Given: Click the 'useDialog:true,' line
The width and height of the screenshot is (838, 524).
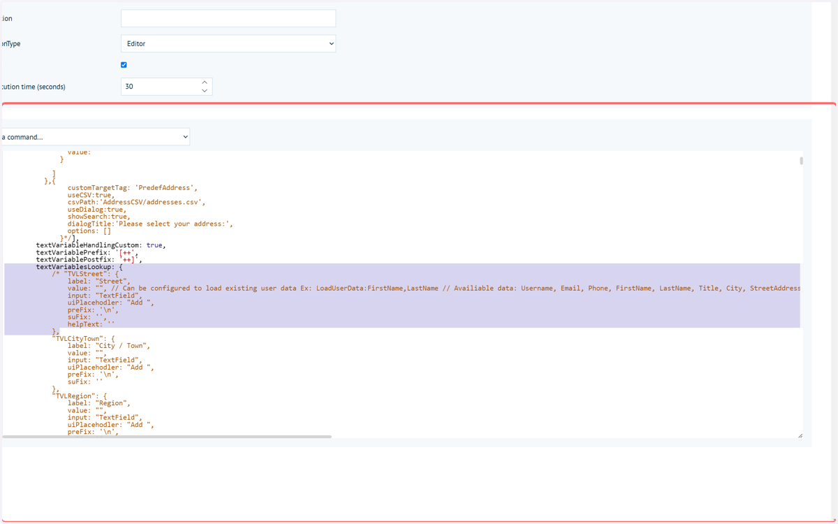Looking at the screenshot, I should tap(97, 210).
